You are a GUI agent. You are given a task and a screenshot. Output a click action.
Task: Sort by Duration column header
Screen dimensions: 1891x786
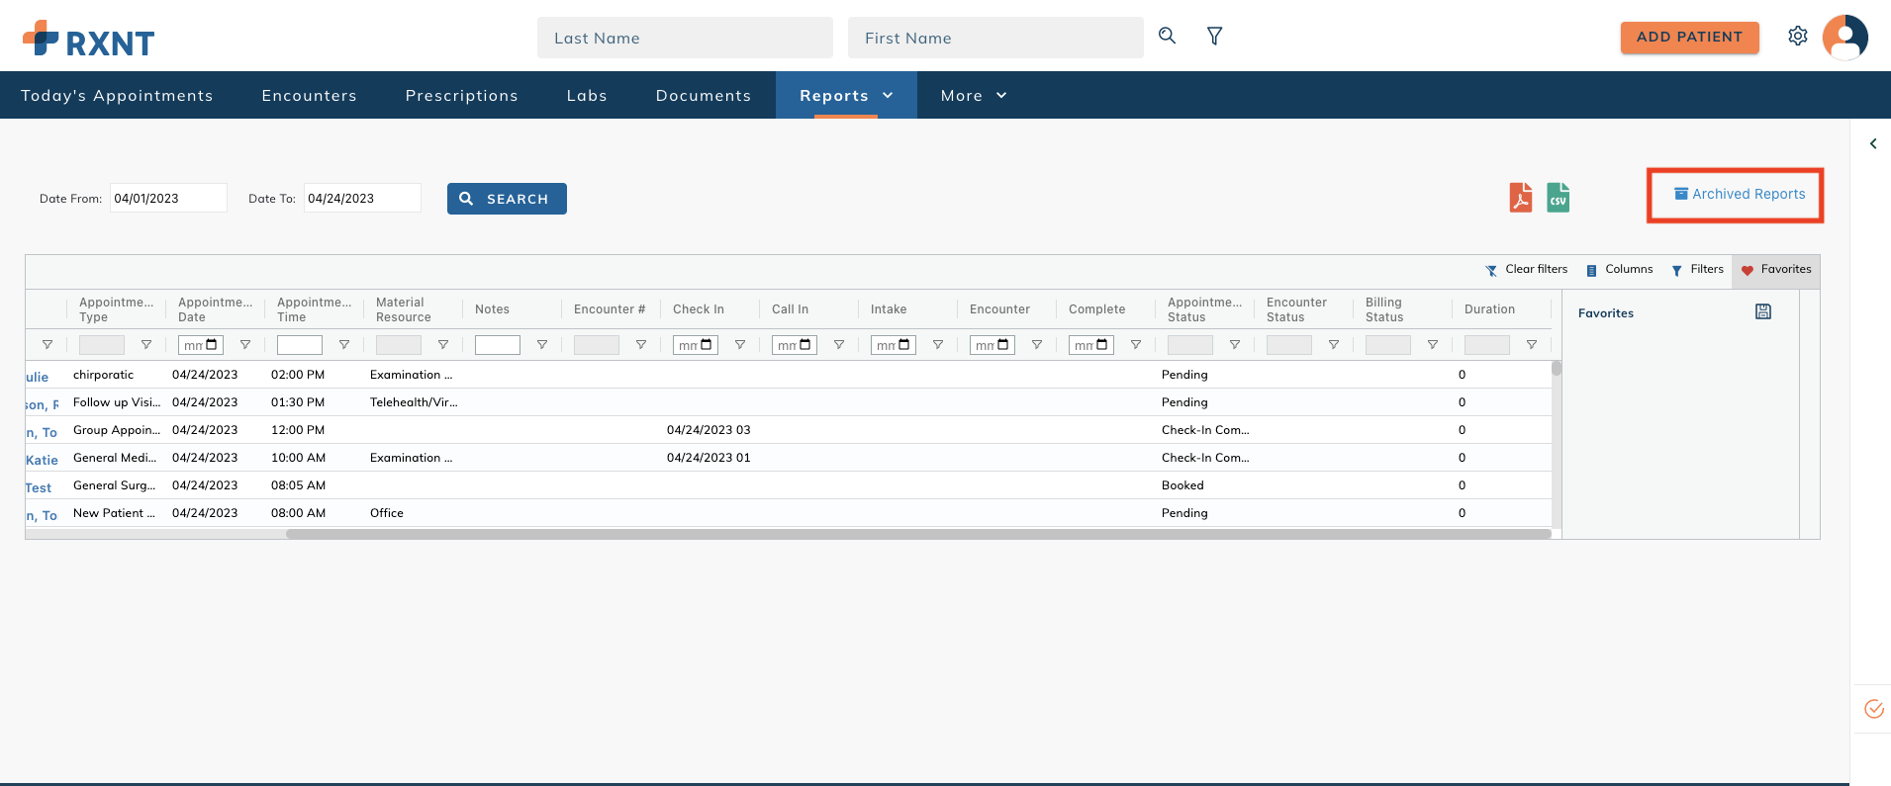pos(1489,309)
